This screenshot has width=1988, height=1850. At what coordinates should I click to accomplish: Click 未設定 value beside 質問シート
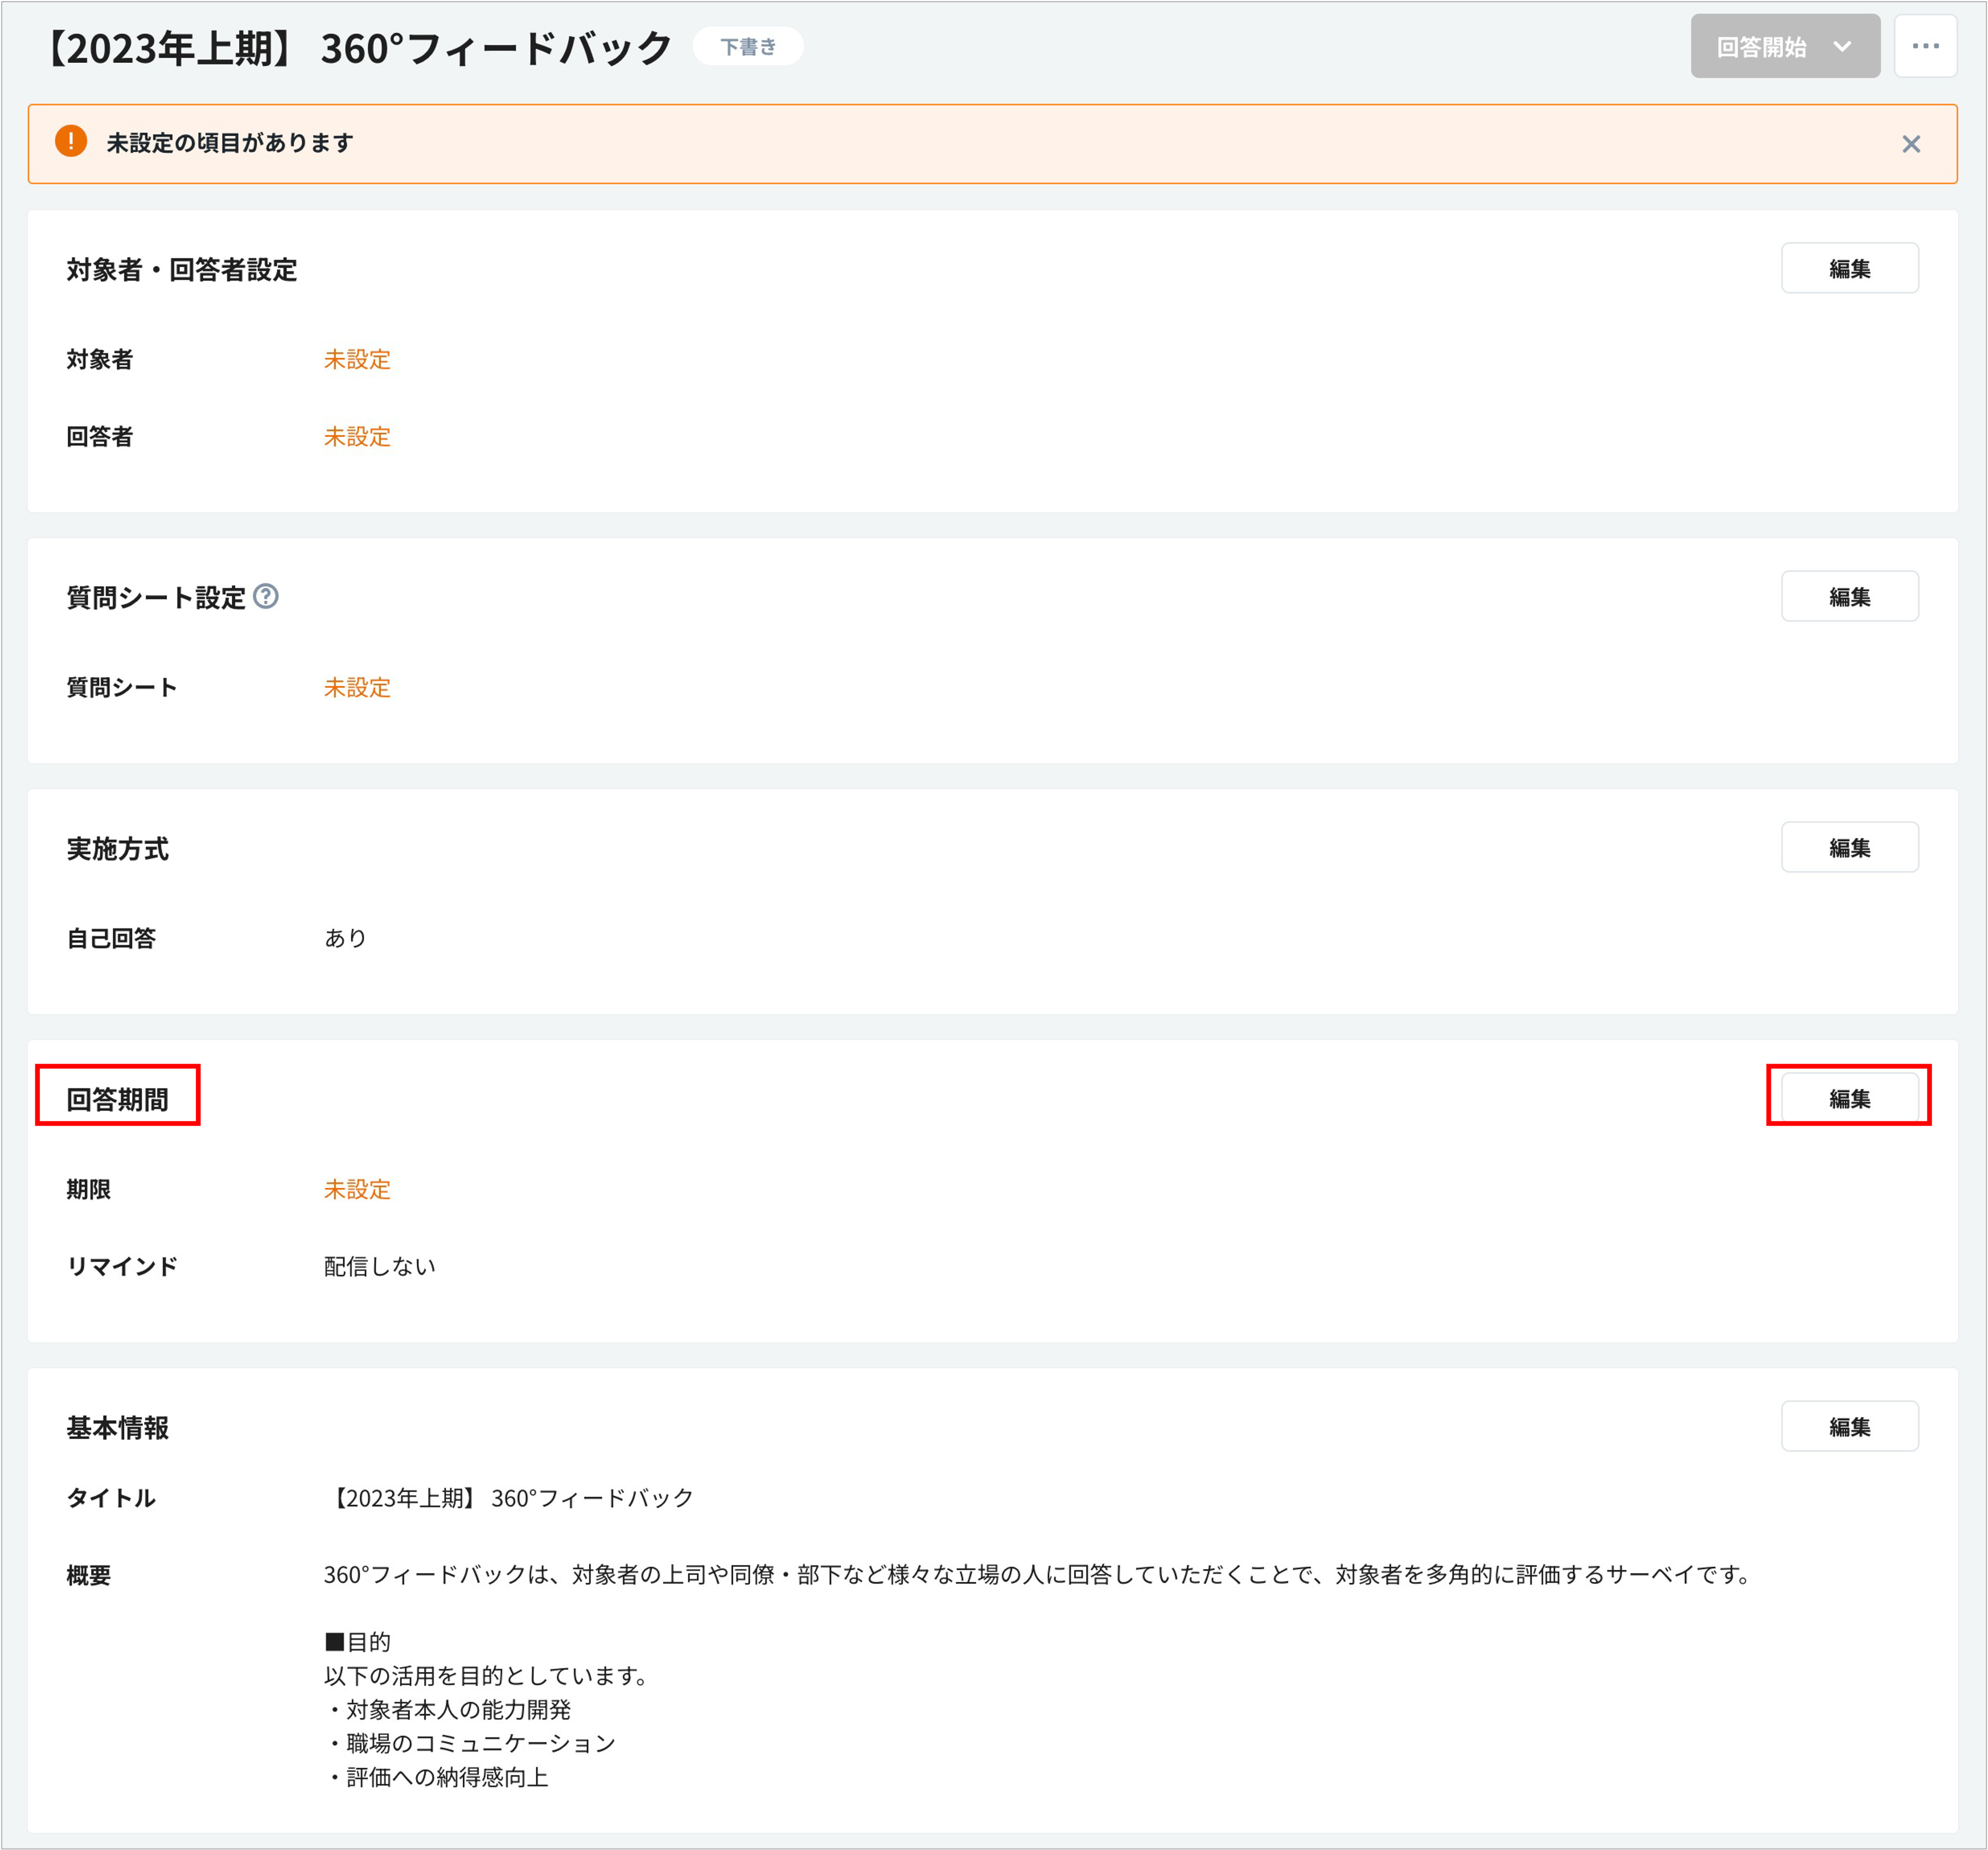[x=357, y=687]
